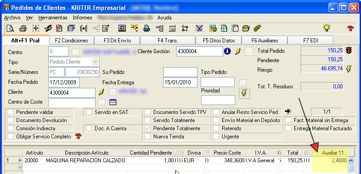
Task: Check Fact. Material sin Entrega
Action: click(x=288, y=120)
